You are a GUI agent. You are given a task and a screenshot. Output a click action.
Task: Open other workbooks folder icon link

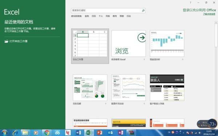pos(16,41)
